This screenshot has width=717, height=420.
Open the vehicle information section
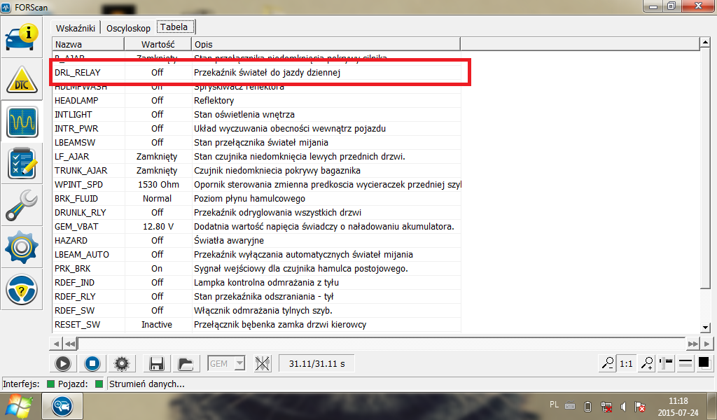[x=22, y=39]
